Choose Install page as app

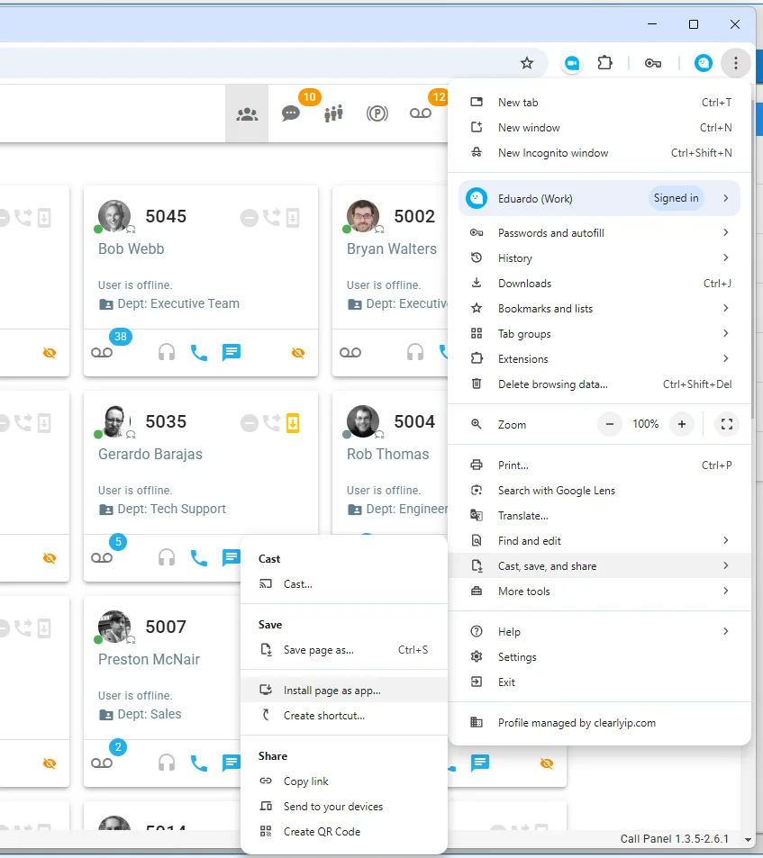point(344,690)
